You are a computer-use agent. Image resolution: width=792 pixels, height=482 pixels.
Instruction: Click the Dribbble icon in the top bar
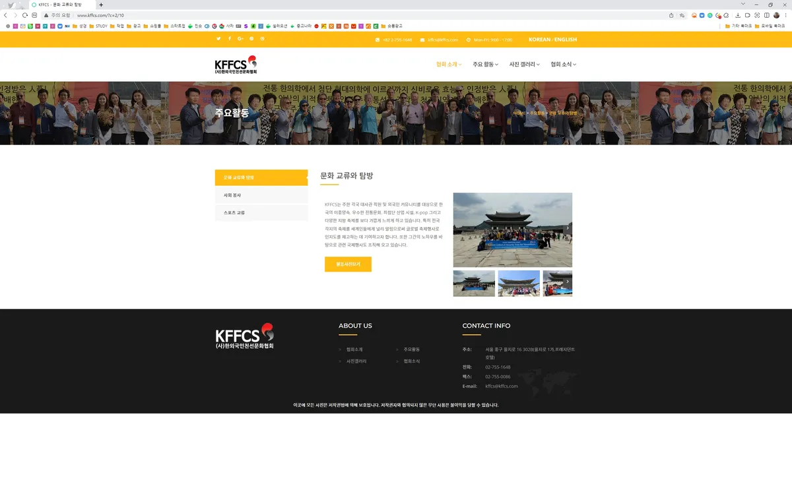(262, 39)
